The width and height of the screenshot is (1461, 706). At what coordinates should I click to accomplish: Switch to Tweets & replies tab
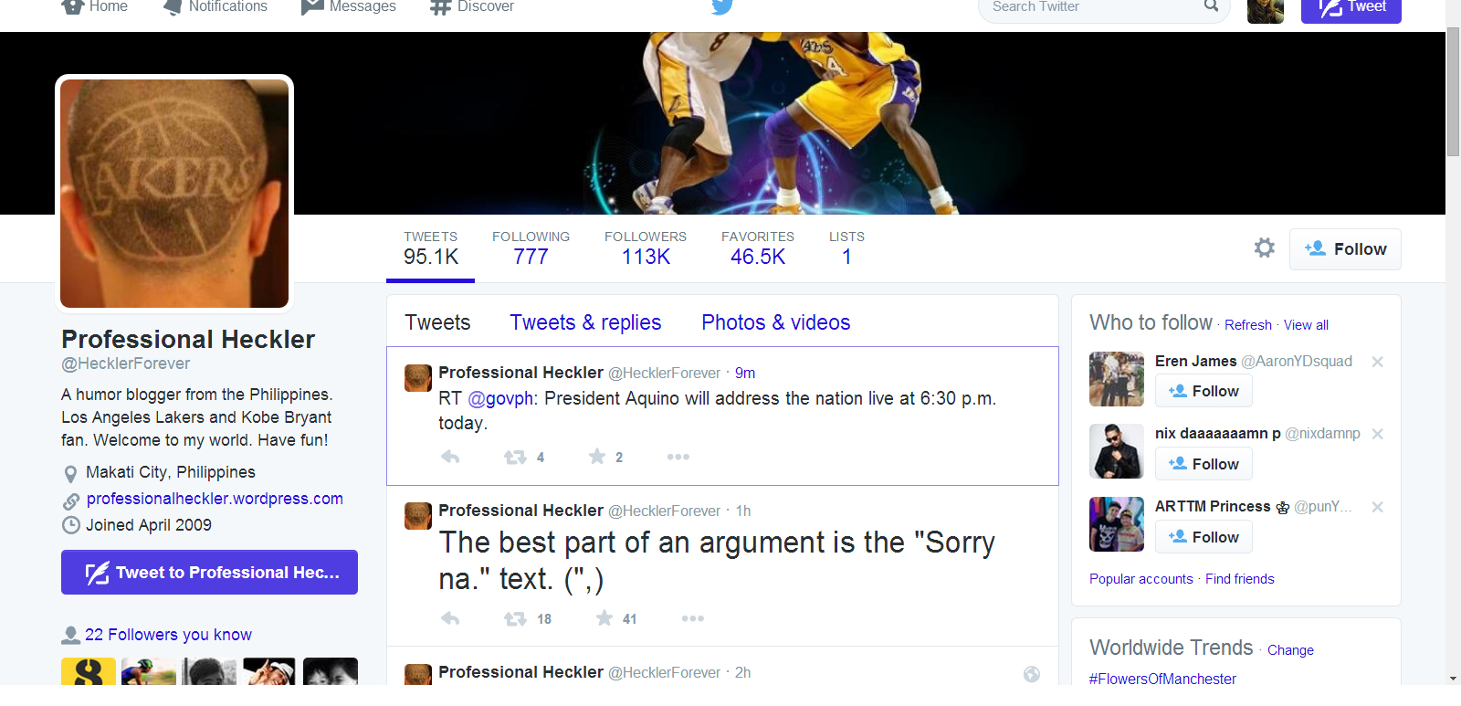tap(585, 322)
